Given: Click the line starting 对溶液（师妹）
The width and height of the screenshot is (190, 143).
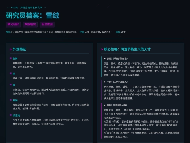Looking at the screenshot, I should click(x=141, y=125).
